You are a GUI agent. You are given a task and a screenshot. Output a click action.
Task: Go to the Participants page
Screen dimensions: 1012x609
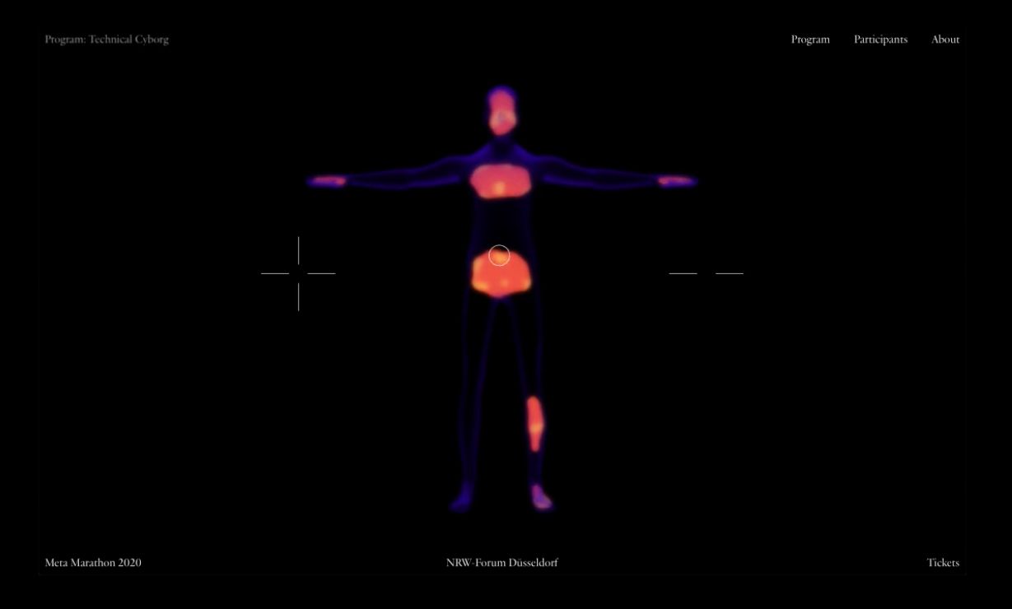pos(880,40)
